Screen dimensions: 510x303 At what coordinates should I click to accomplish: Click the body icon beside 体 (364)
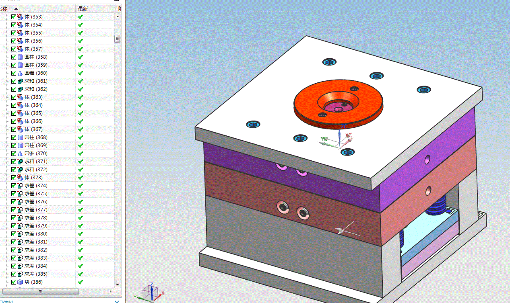tap(20, 105)
